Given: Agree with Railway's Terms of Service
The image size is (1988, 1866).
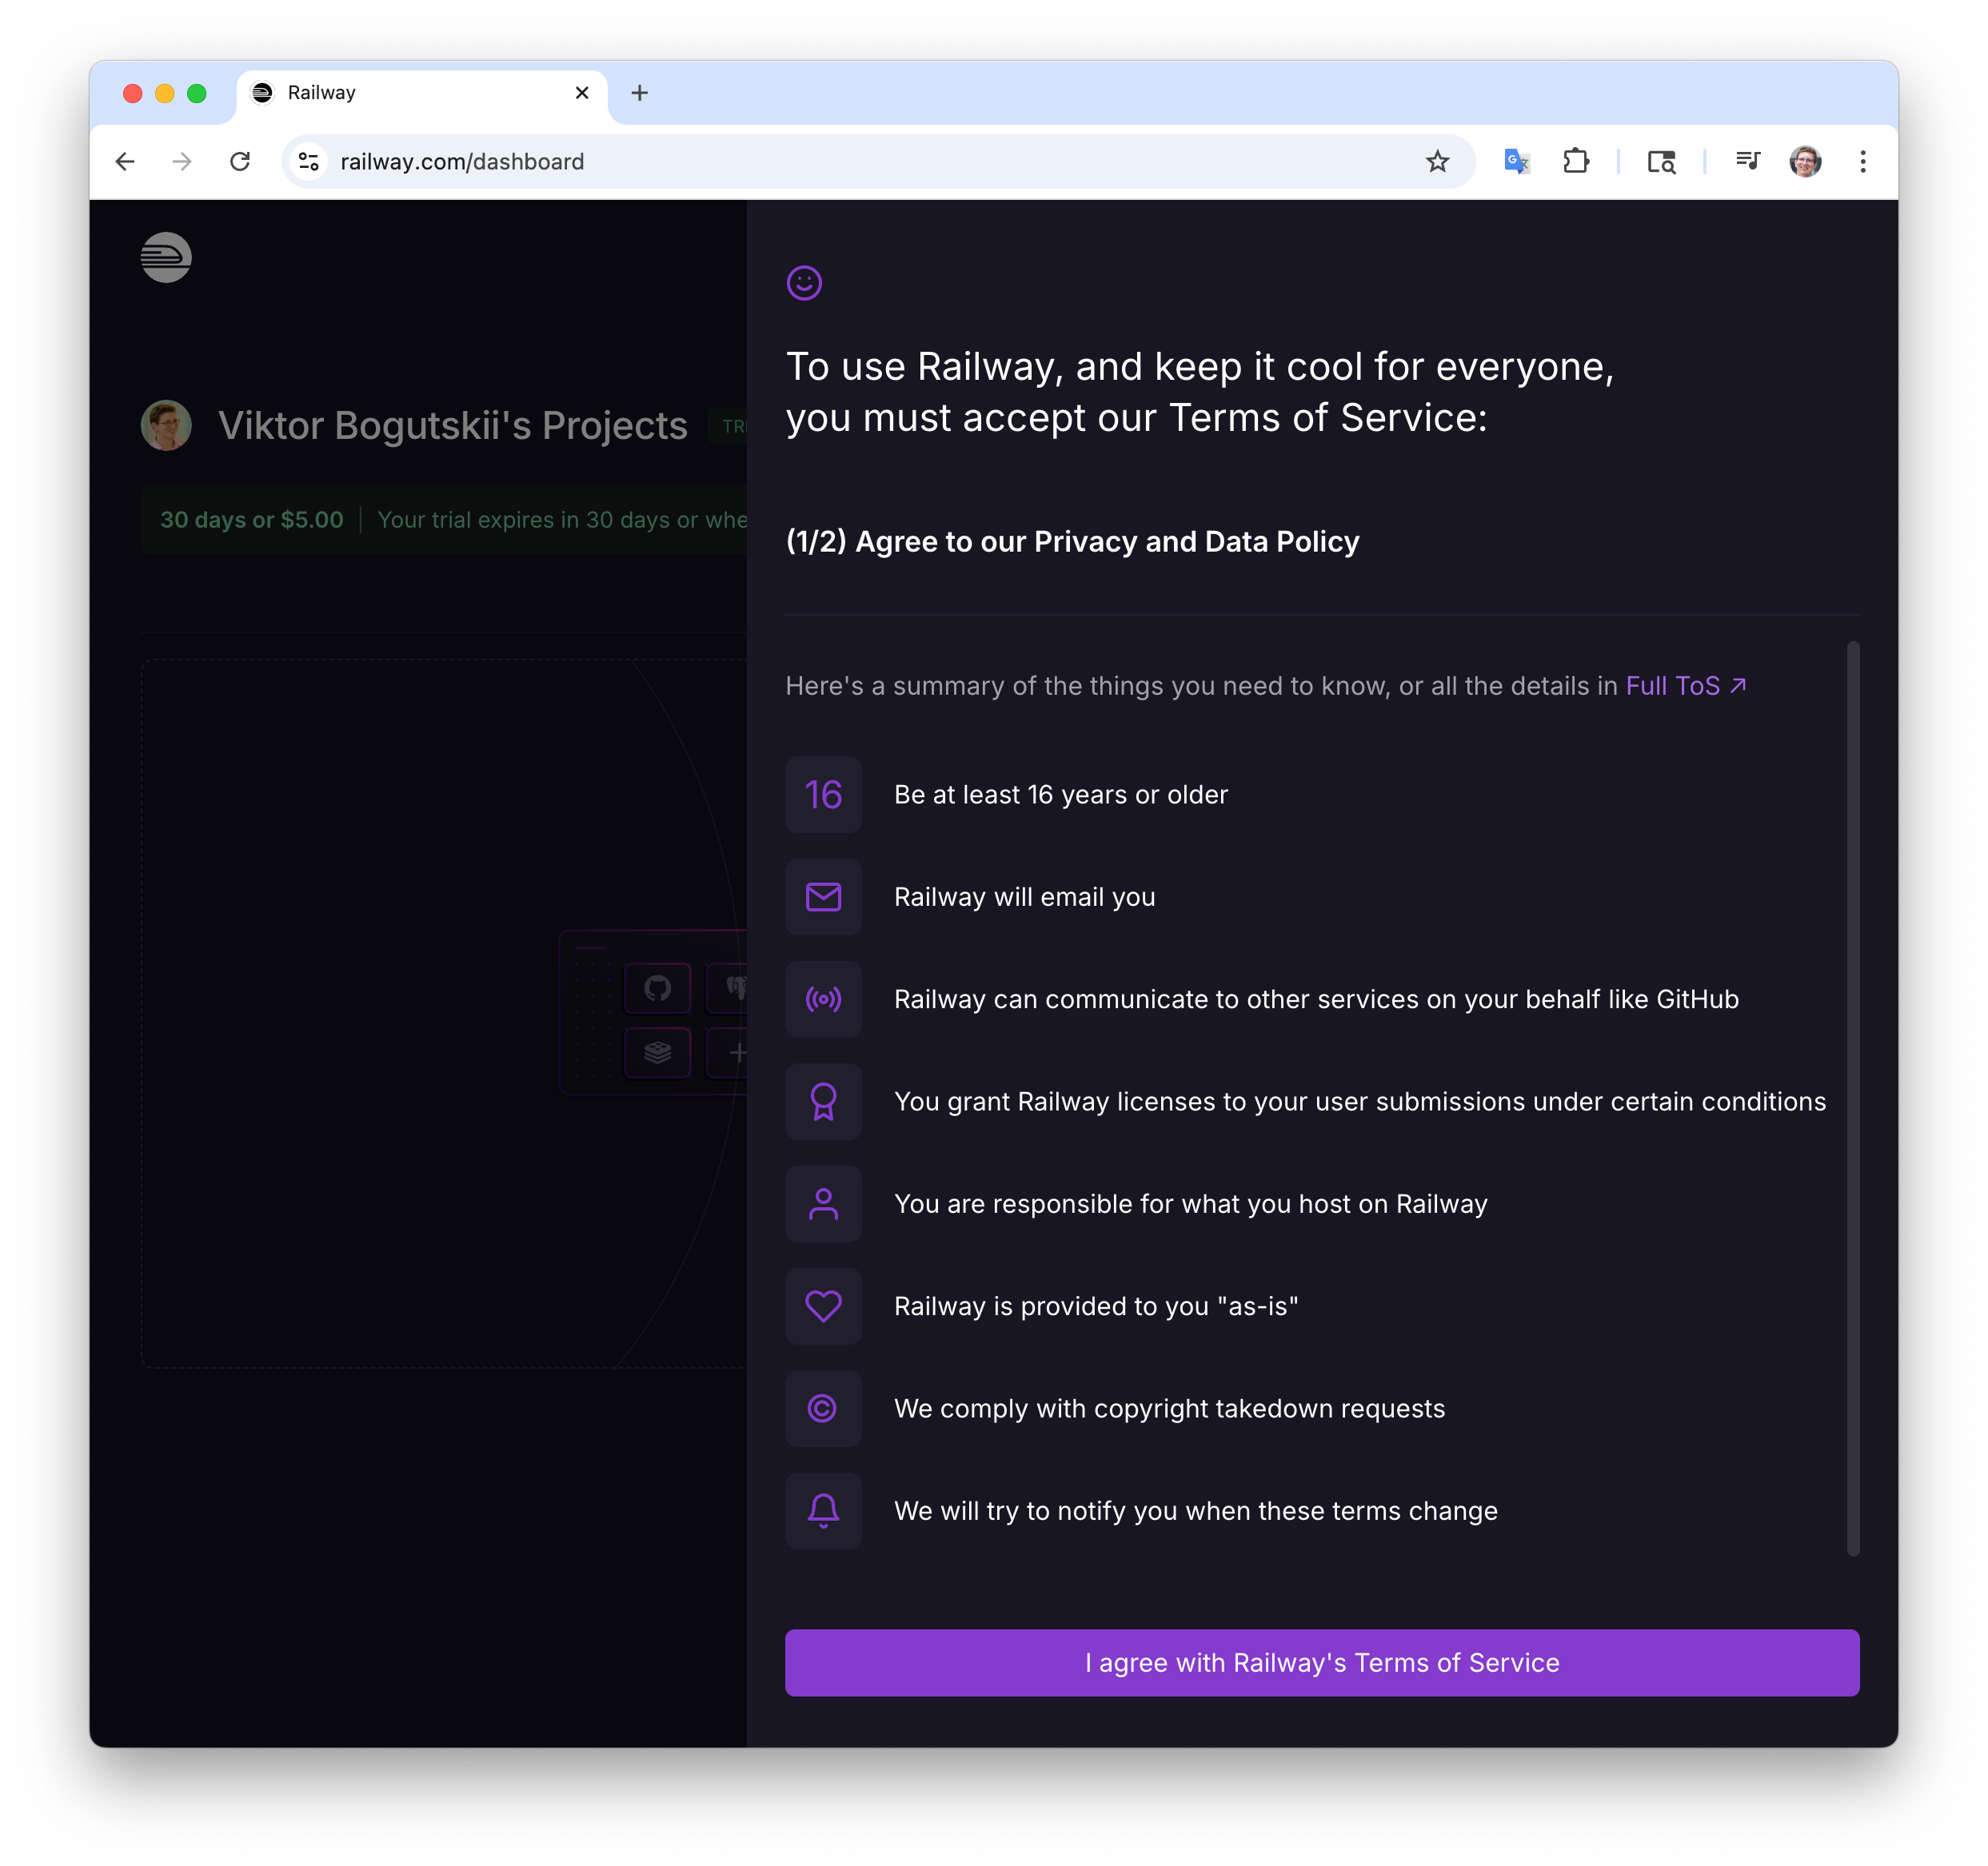Looking at the screenshot, I should 1321,1662.
